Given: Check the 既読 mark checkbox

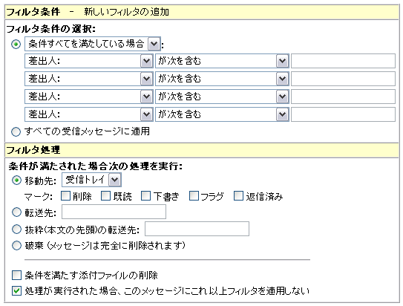Looking at the screenshot, I should coord(105,195).
